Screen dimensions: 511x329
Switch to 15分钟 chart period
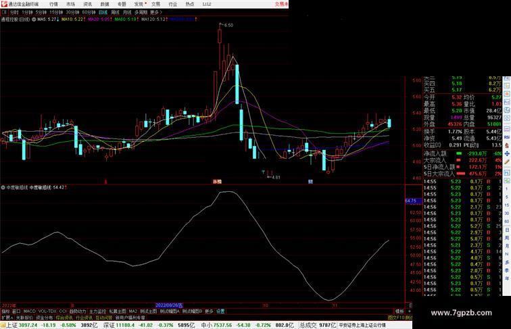(56, 12)
